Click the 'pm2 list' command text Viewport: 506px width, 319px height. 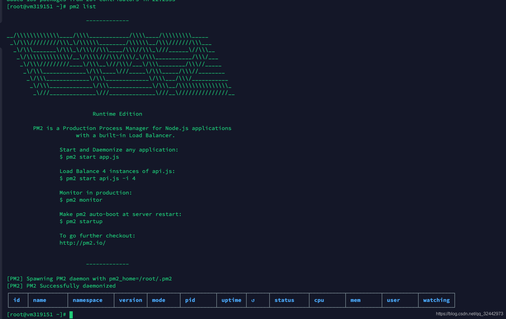(83, 6)
